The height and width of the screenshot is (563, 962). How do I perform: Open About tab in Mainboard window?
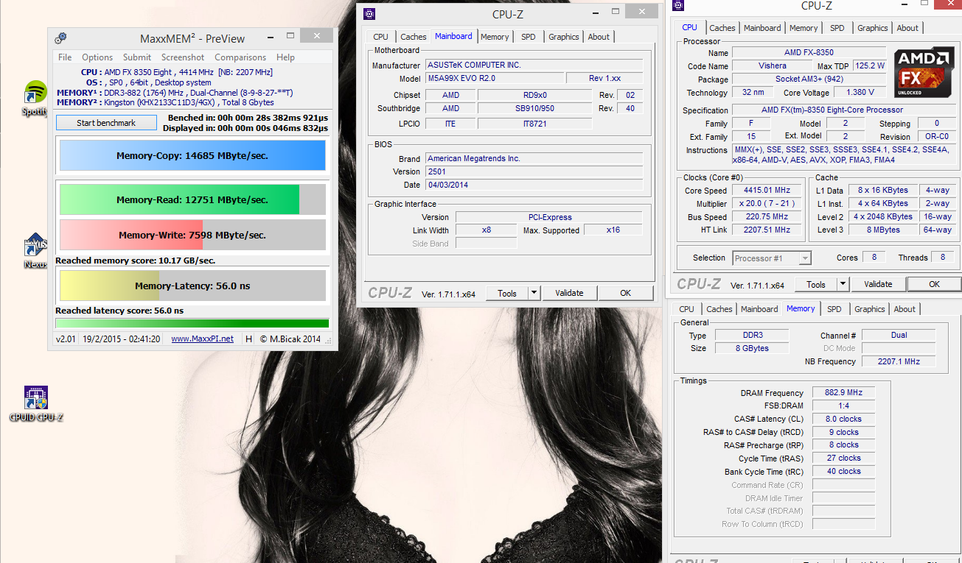coord(599,37)
